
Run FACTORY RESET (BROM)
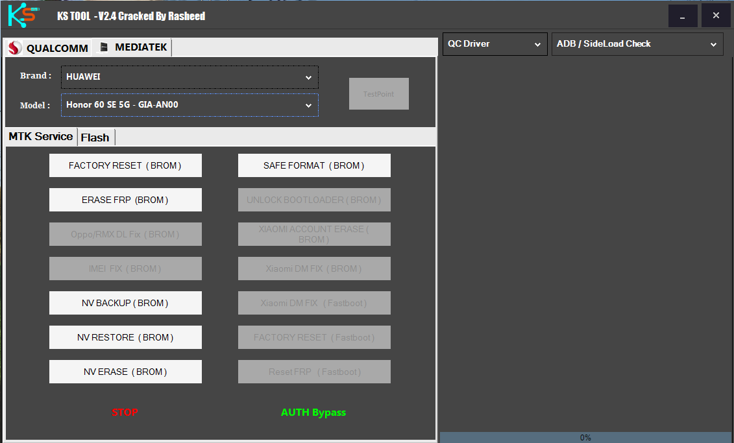(x=125, y=165)
